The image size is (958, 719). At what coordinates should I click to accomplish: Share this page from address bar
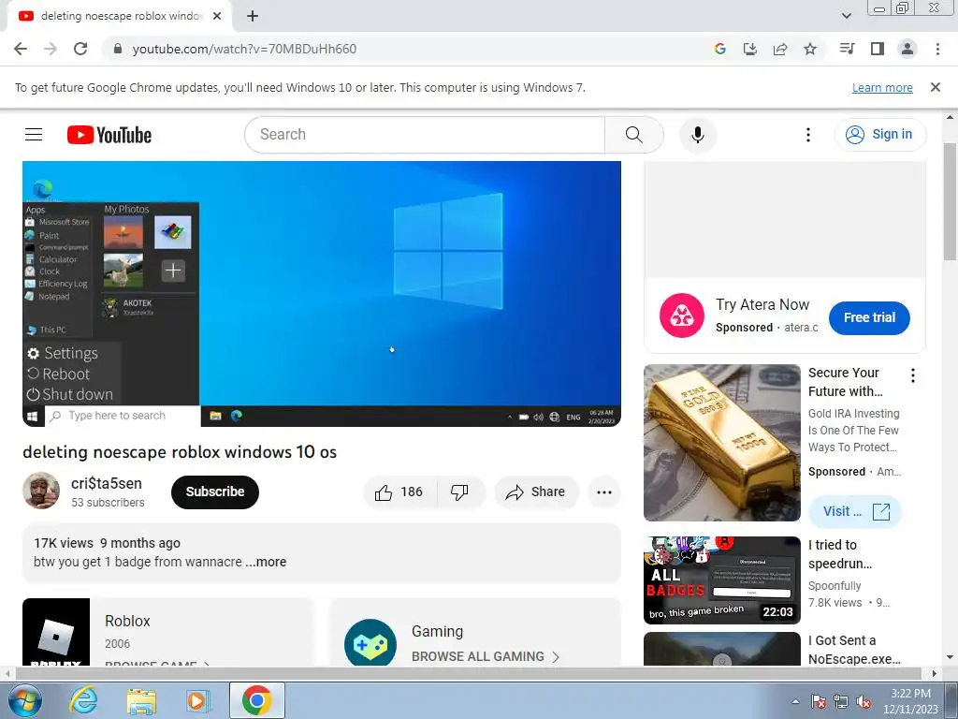pyautogui.click(x=780, y=49)
